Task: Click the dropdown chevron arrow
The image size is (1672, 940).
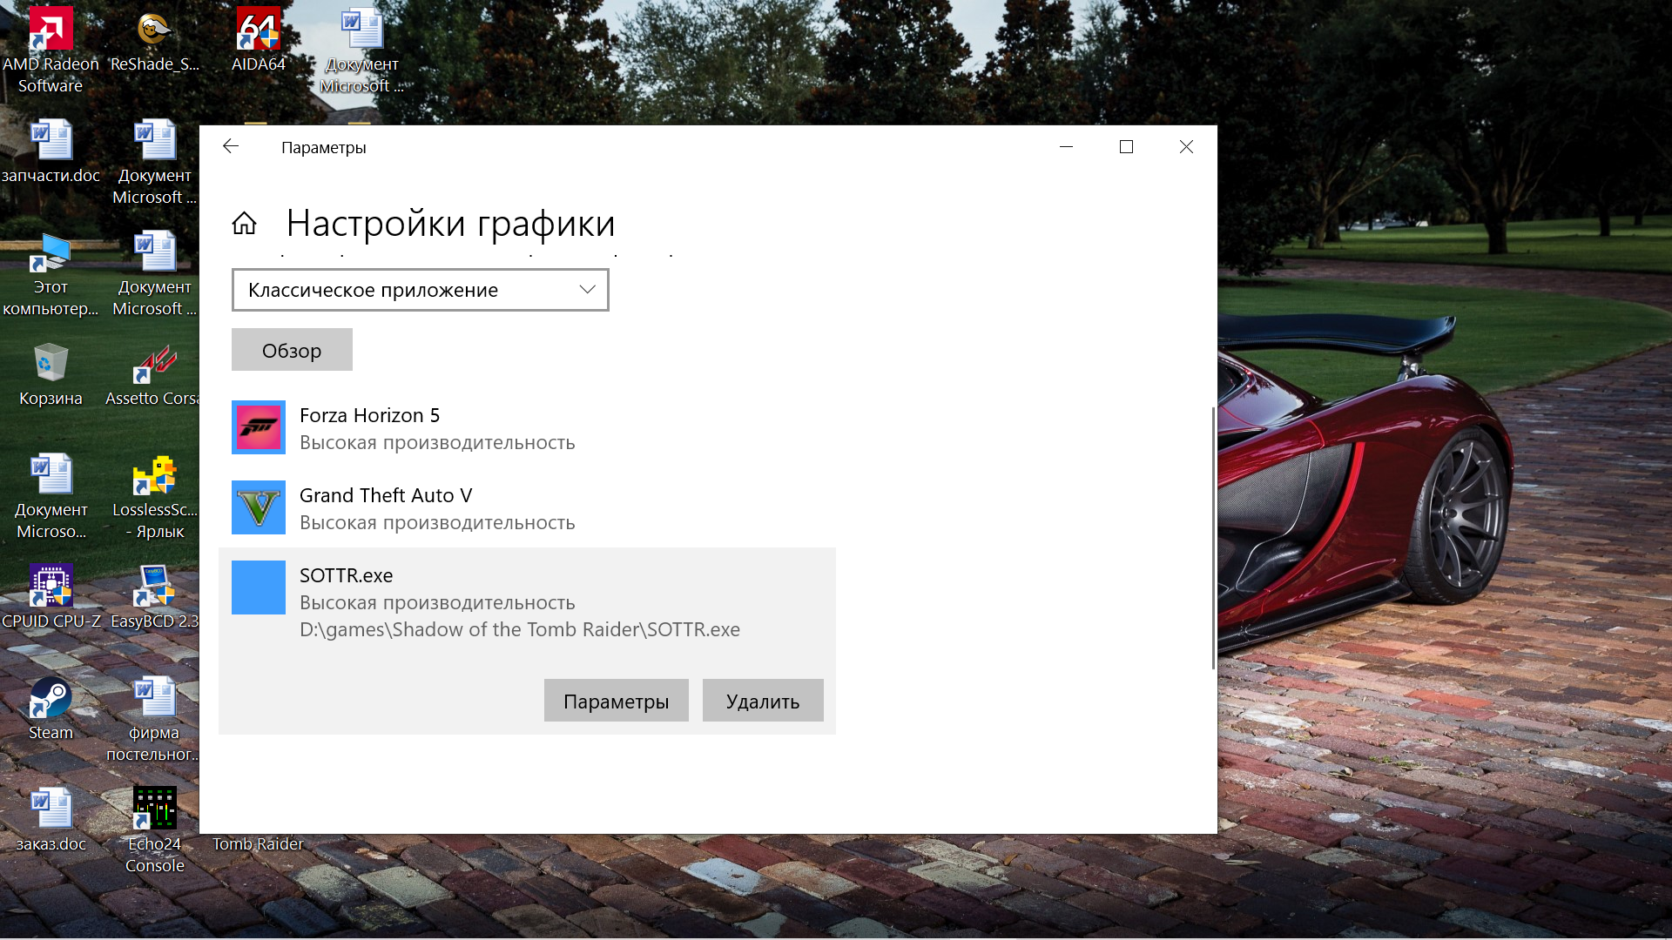Action: coord(587,290)
